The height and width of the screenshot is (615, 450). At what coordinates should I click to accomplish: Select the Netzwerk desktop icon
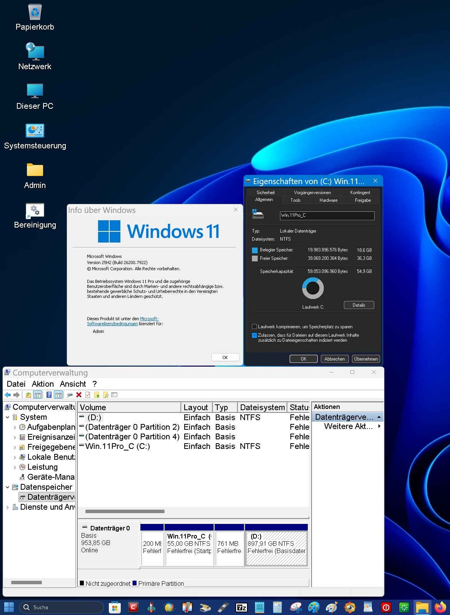click(35, 56)
